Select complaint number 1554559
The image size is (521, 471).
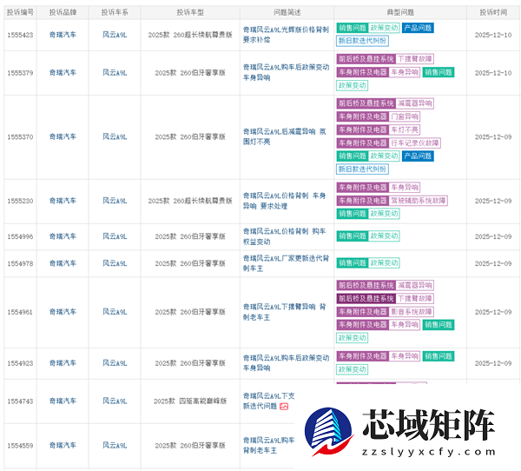click(x=20, y=446)
